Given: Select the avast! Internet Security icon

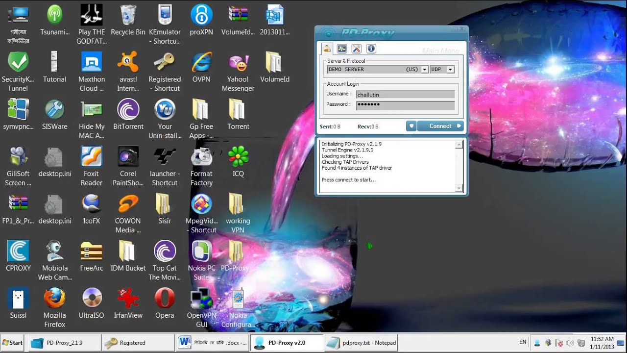Looking at the screenshot, I should [x=128, y=71].
